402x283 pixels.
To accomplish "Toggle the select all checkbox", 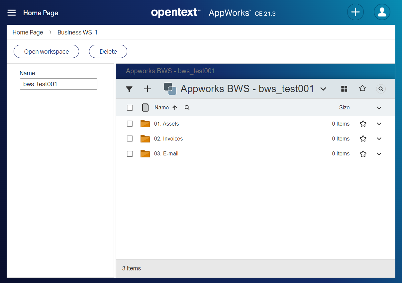I will point(130,108).
